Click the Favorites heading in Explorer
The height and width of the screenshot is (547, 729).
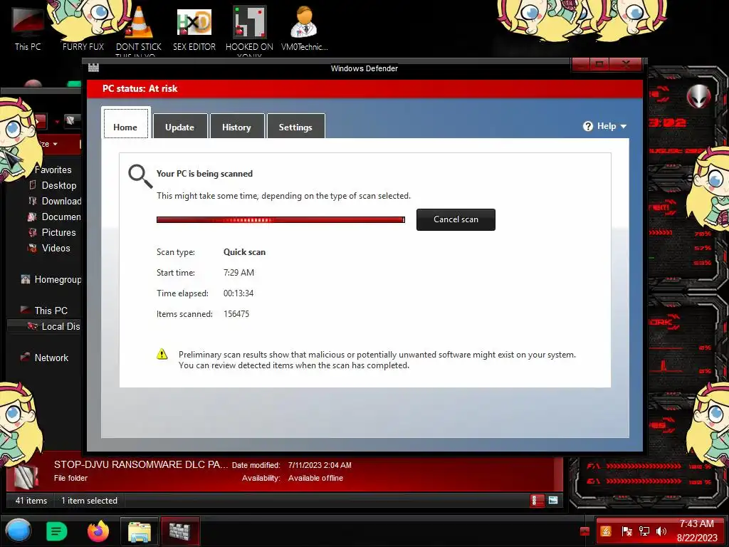[x=53, y=170]
